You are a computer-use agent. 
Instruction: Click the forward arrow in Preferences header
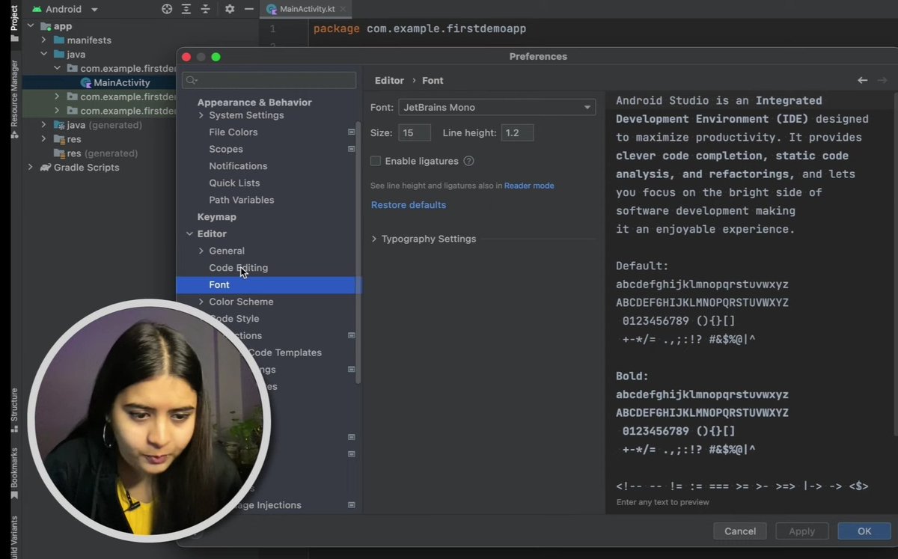[882, 80]
